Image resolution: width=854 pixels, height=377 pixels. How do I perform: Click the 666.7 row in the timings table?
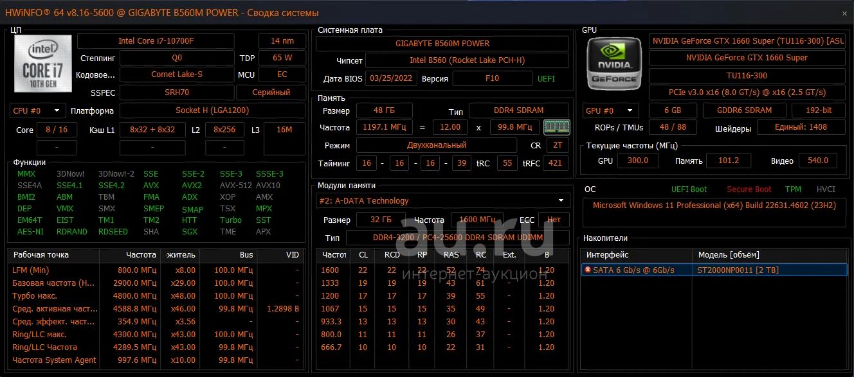point(443,347)
